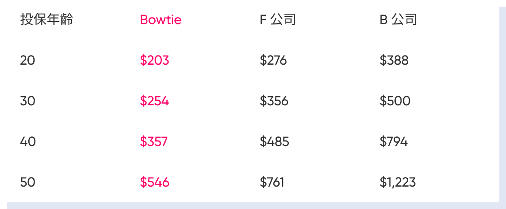Click Bowtie's $546 premium
506x209 pixels.
[x=154, y=182]
